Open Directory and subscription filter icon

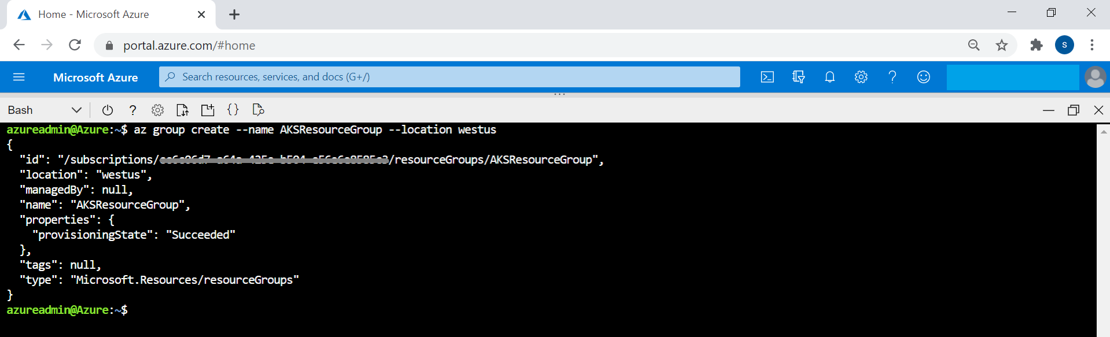(799, 77)
